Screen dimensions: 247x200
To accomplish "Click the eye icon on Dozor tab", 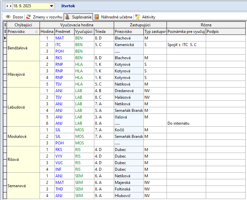I will (8, 17).
